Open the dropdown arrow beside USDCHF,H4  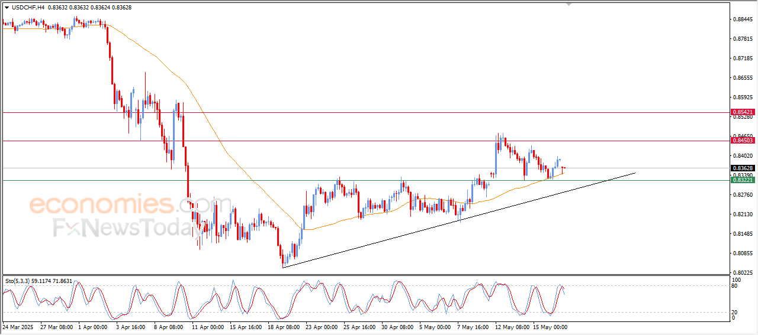tap(7, 8)
